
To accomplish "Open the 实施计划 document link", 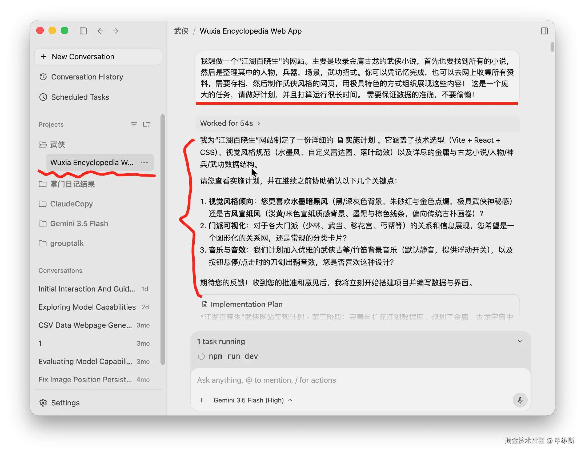I will point(356,140).
